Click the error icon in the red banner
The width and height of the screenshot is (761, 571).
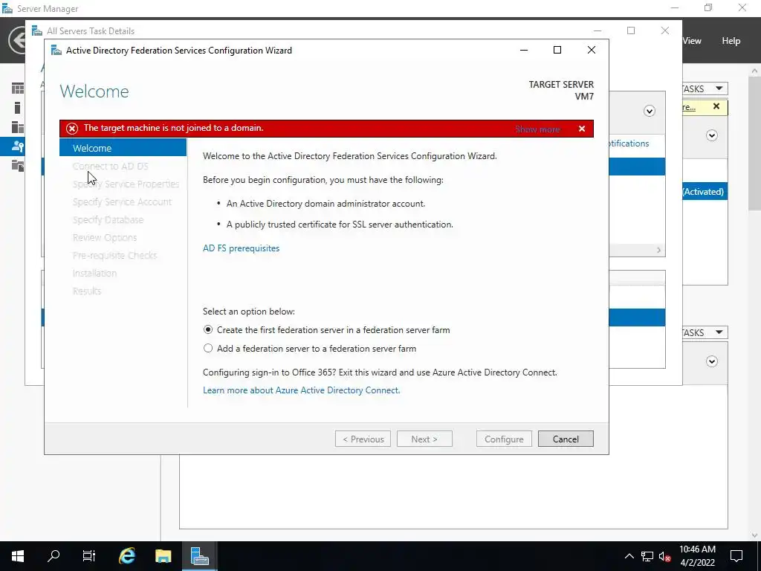click(72, 128)
